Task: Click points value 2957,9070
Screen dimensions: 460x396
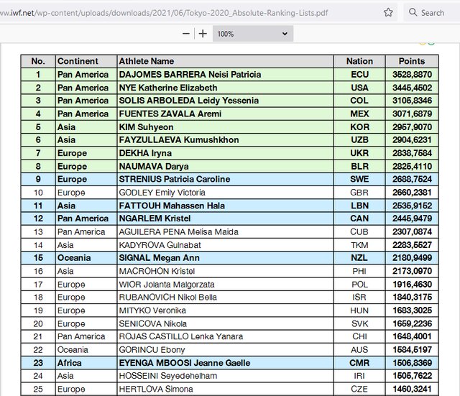Action: (x=412, y=127)
